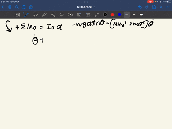
Task: Tap the 3:37 PM clock
Action: [5, 1]
